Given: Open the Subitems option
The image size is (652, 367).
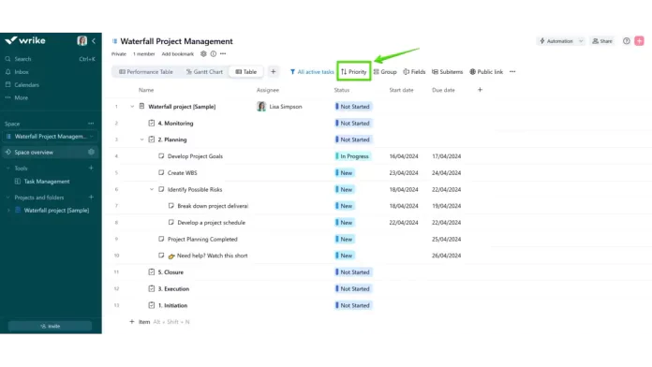Looking at the screenshot, I should pyautogui.click(x=447, y=72).
